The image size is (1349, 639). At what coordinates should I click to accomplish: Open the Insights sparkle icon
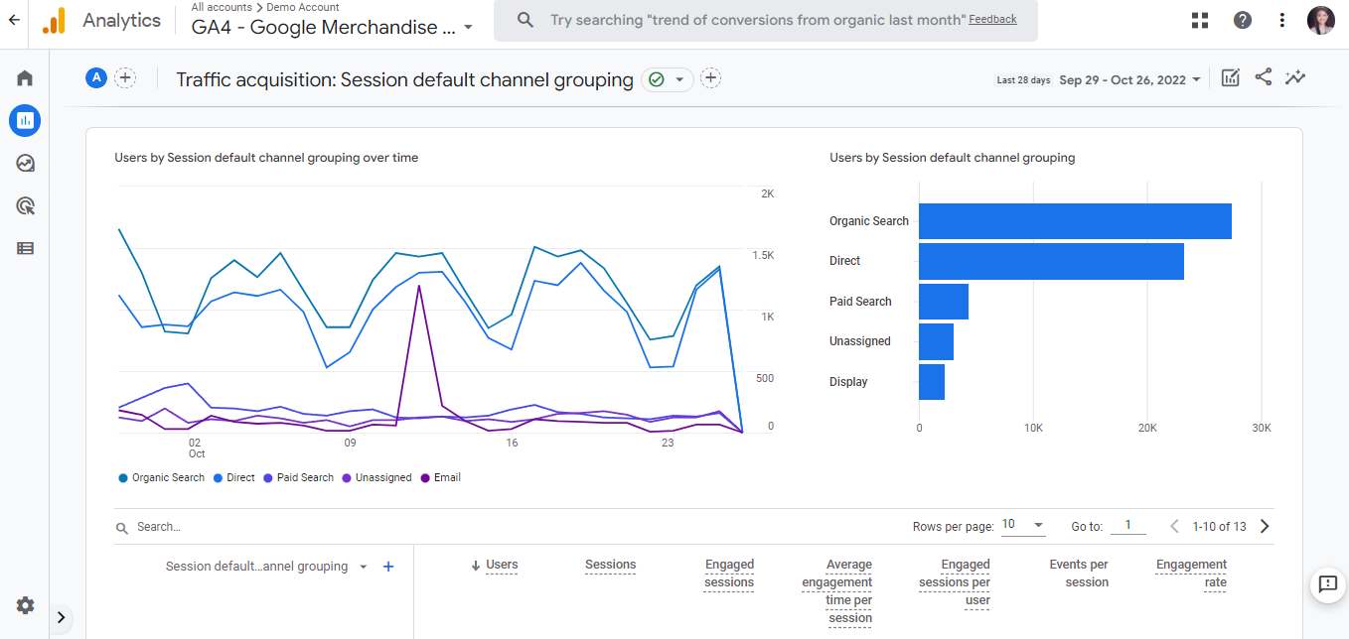[1295, 77]
